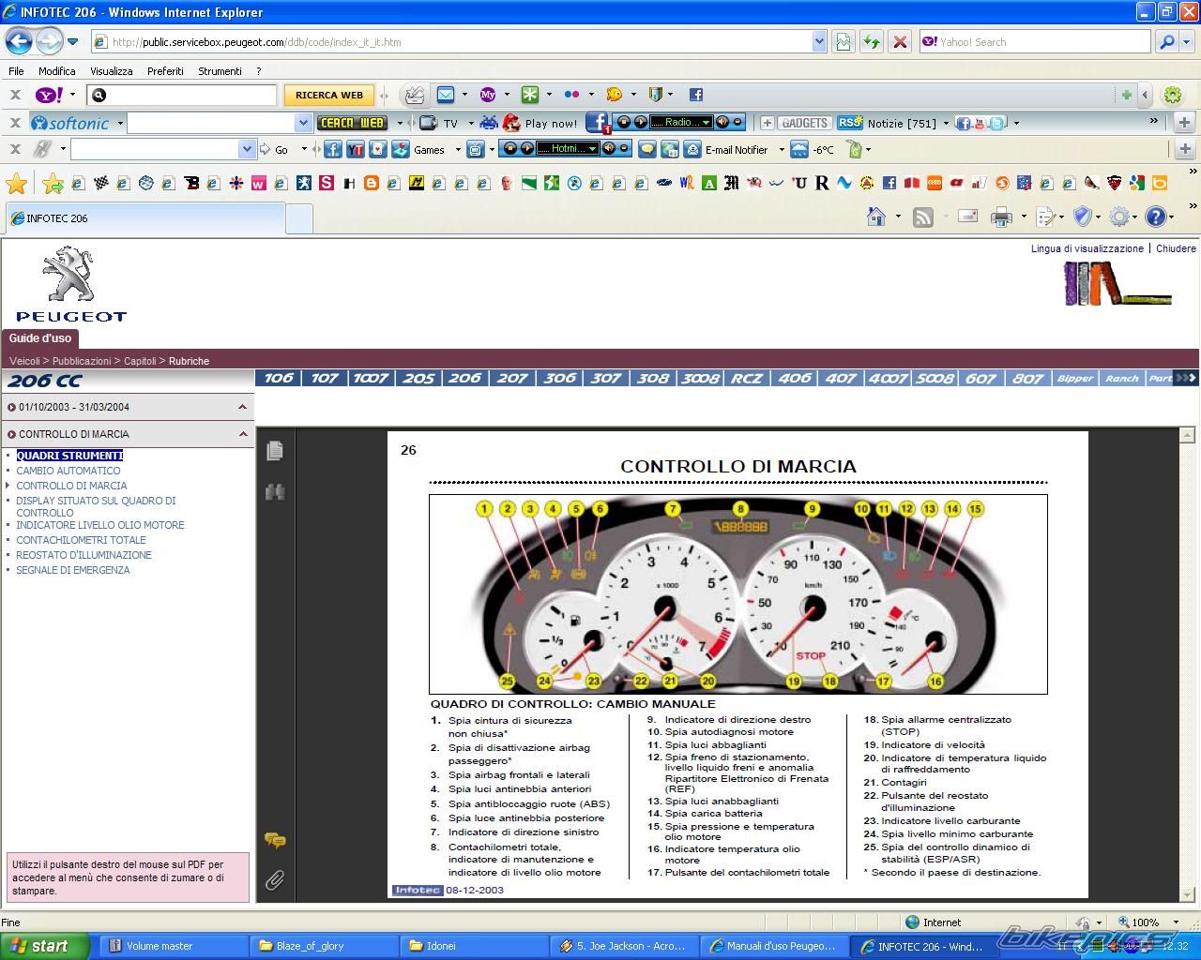
Task: Click the Refresh page button
Action: (872, 42)
